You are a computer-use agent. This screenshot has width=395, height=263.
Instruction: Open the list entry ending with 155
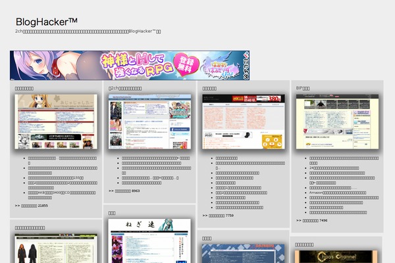click(56, 178)
